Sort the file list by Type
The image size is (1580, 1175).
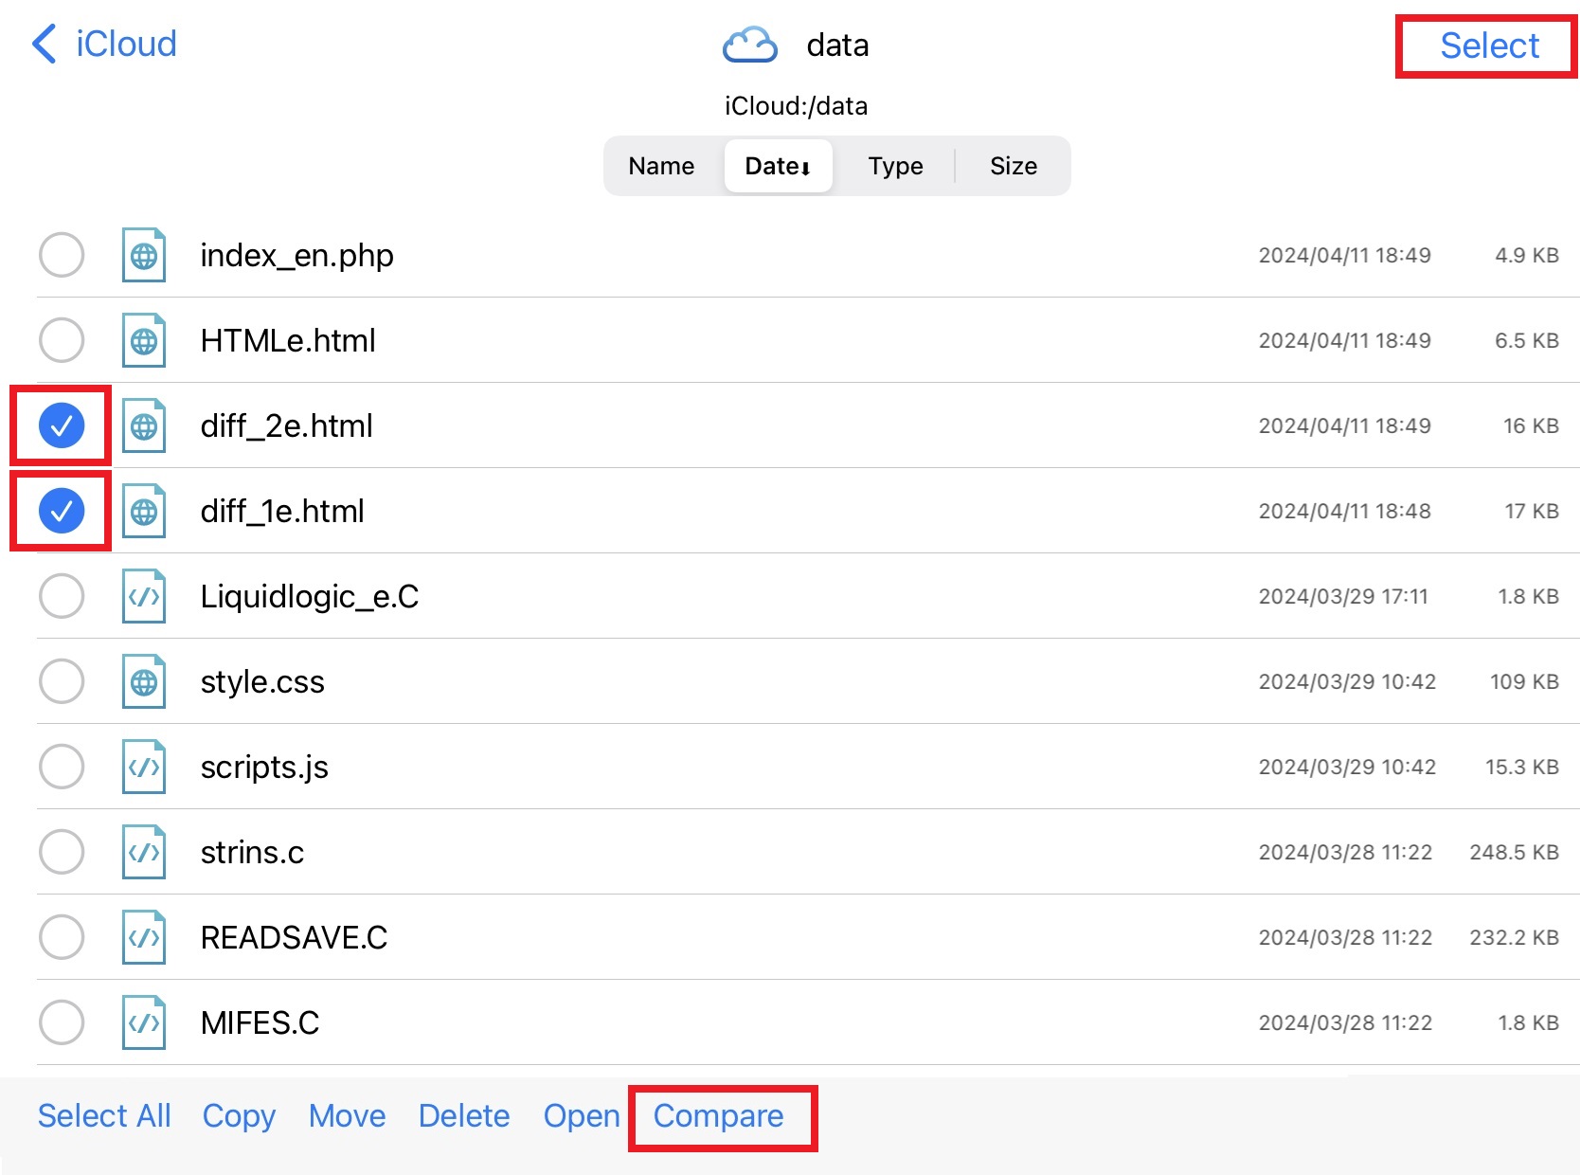pyautogui.click(x=895, y=166)
